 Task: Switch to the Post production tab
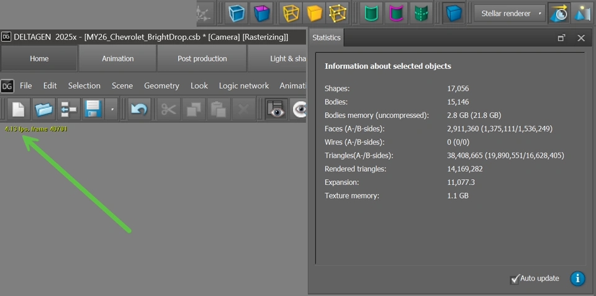pos(202,58)
